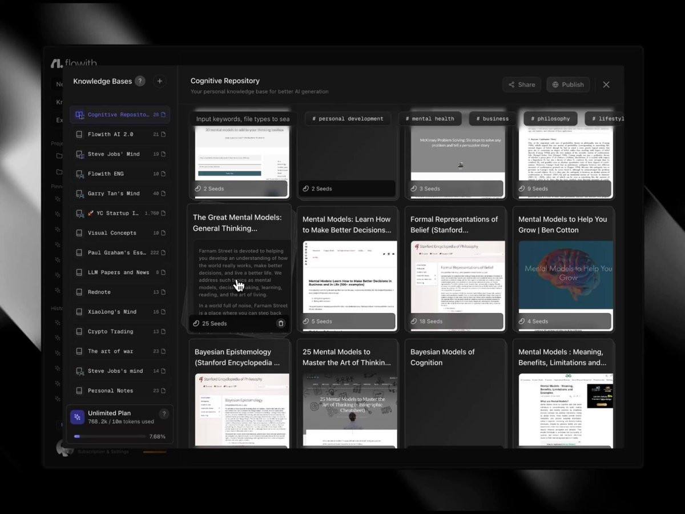Click the file icon next to Cognitive Repository's count 28

coord(164,115)
